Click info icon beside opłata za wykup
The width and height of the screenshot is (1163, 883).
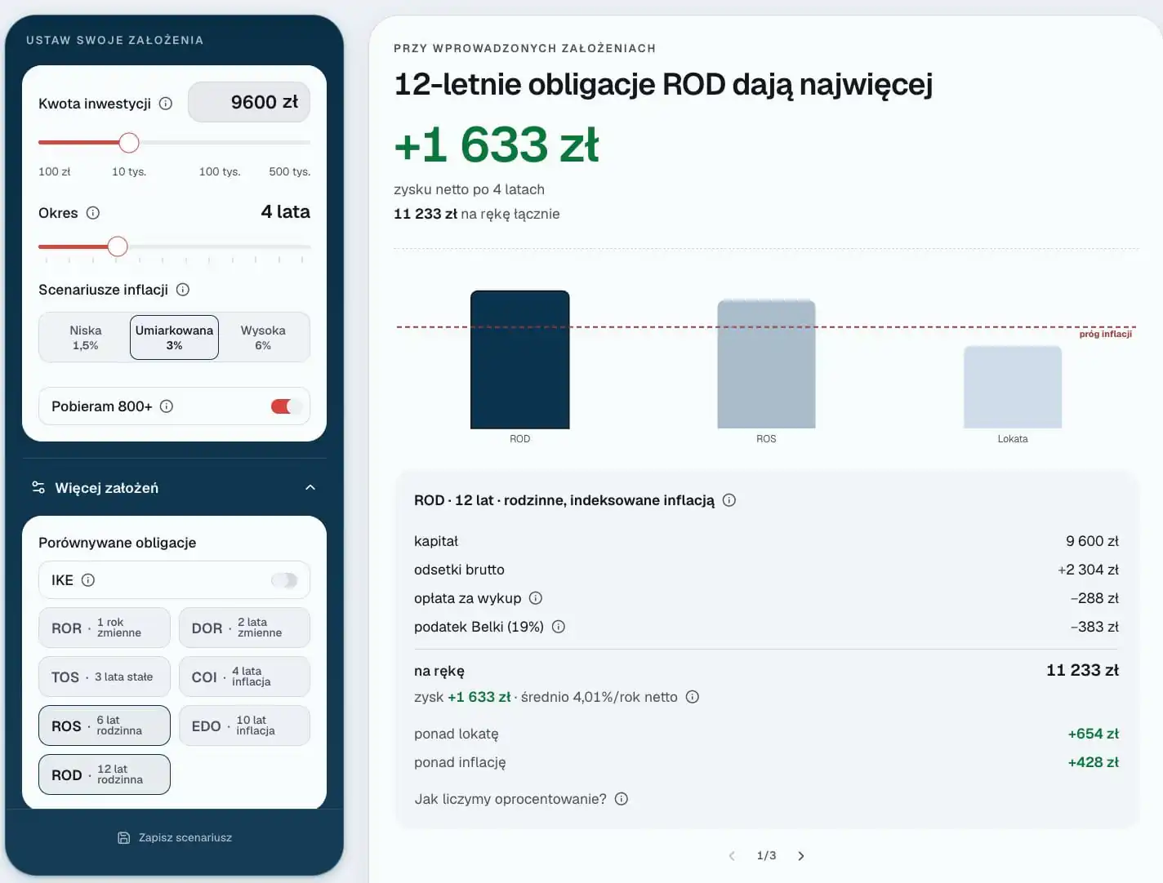[536, 598]
